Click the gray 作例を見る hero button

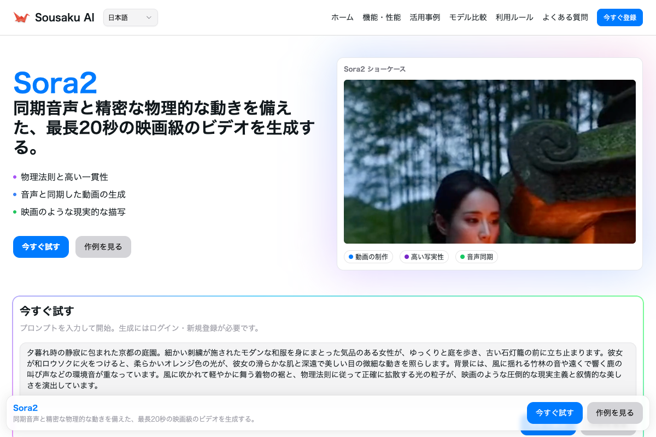point(103,247)
